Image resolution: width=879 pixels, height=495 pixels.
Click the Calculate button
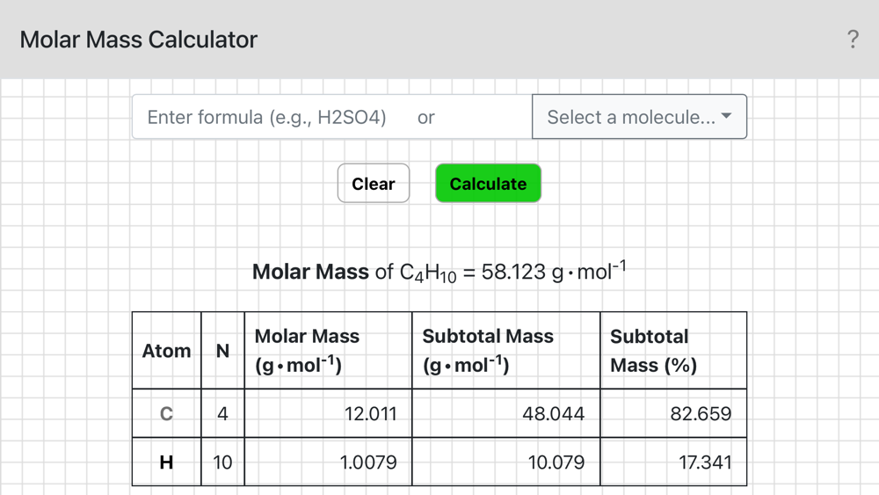point(488,183)
